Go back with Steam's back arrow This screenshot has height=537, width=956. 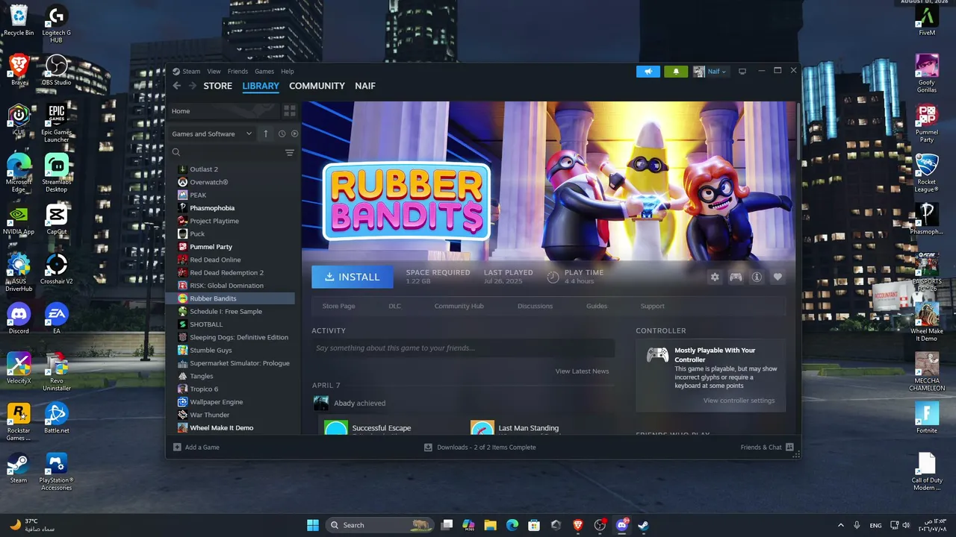[x=177, y=86]
